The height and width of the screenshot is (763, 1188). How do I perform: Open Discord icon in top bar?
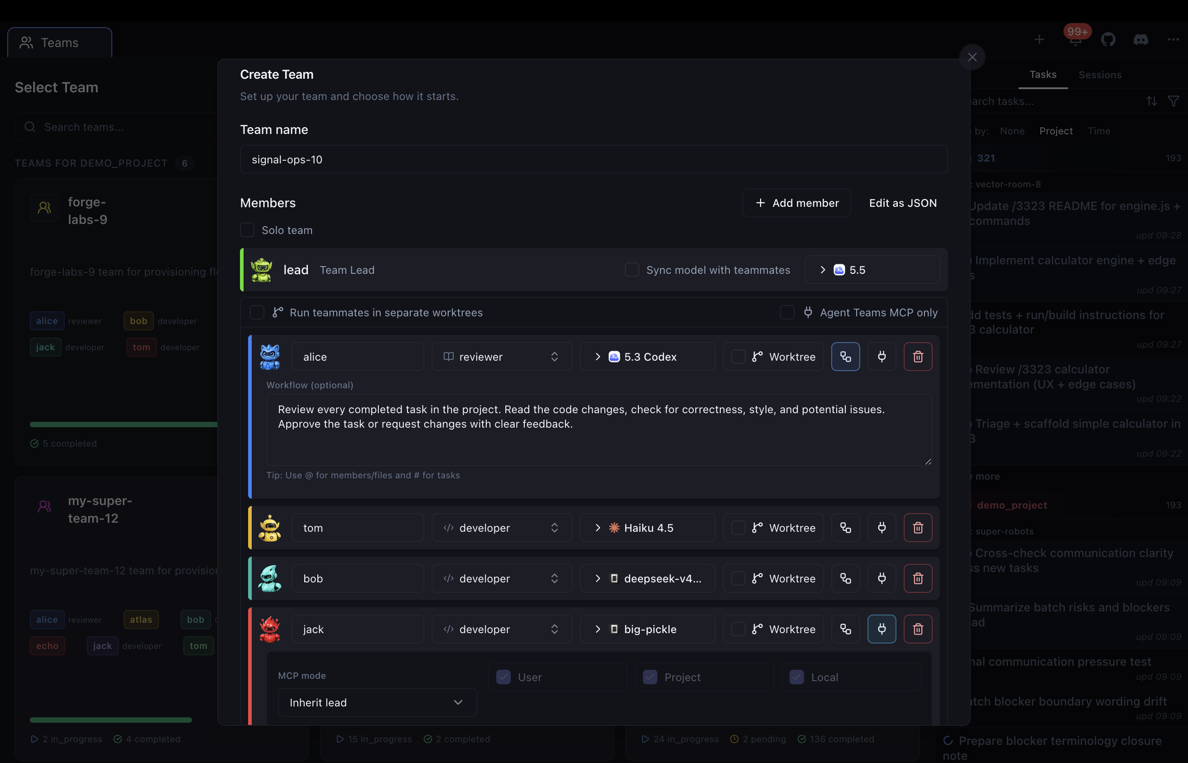1140,40
